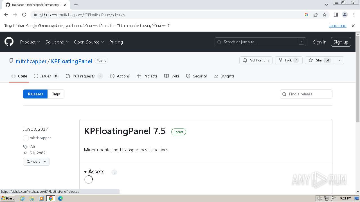This screenshot has width=360, height=202.
Task: Open Microsoft Edge from the taskbar
Action: pyautogui.click(x=60, y=198)
